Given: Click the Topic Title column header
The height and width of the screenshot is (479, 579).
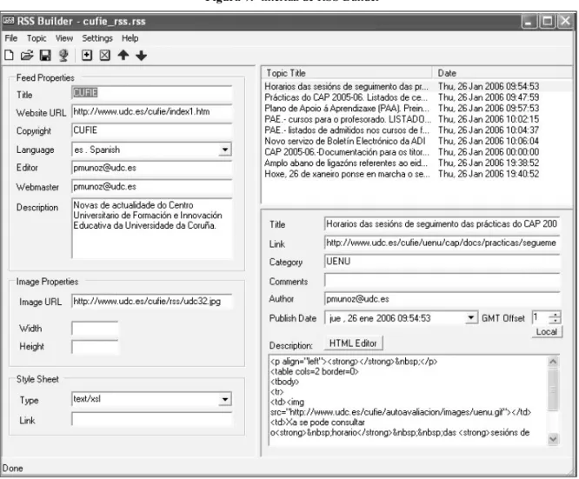Looking at the screenshot, I should [x=346, y=73].
